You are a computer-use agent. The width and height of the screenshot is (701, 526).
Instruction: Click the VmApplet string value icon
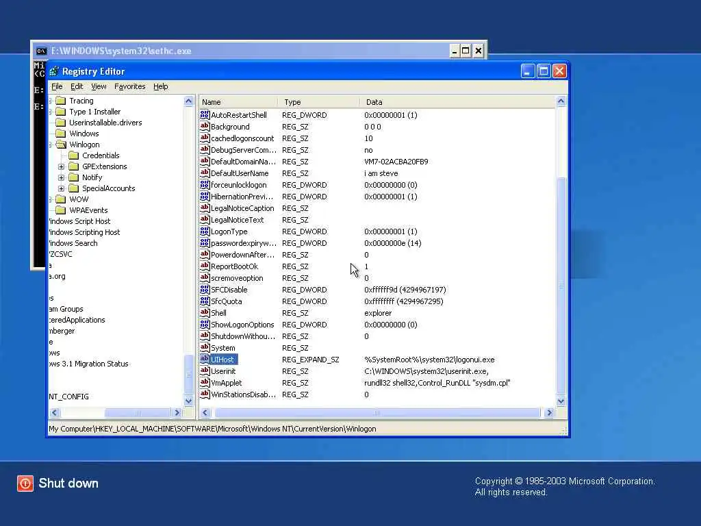click(x=204, y=382)
